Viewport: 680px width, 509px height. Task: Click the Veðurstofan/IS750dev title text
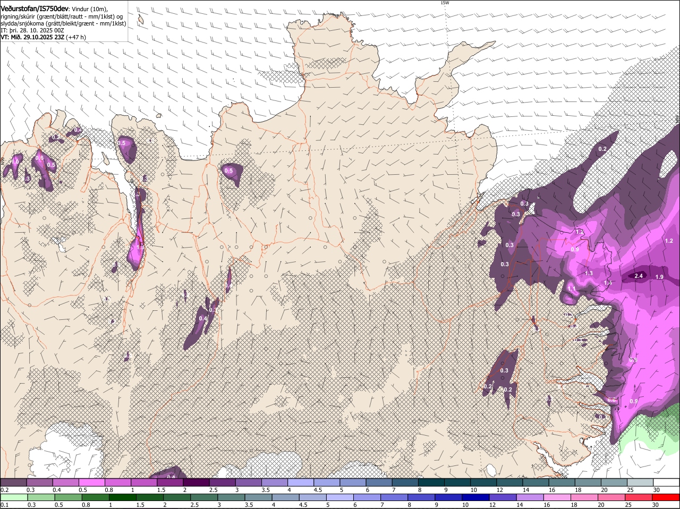pos(35,9)
